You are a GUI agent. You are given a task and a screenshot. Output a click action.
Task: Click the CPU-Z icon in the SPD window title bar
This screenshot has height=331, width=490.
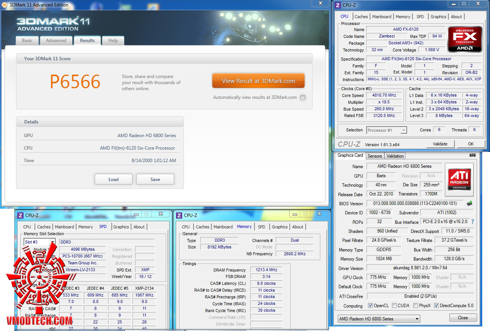[21, 215]
